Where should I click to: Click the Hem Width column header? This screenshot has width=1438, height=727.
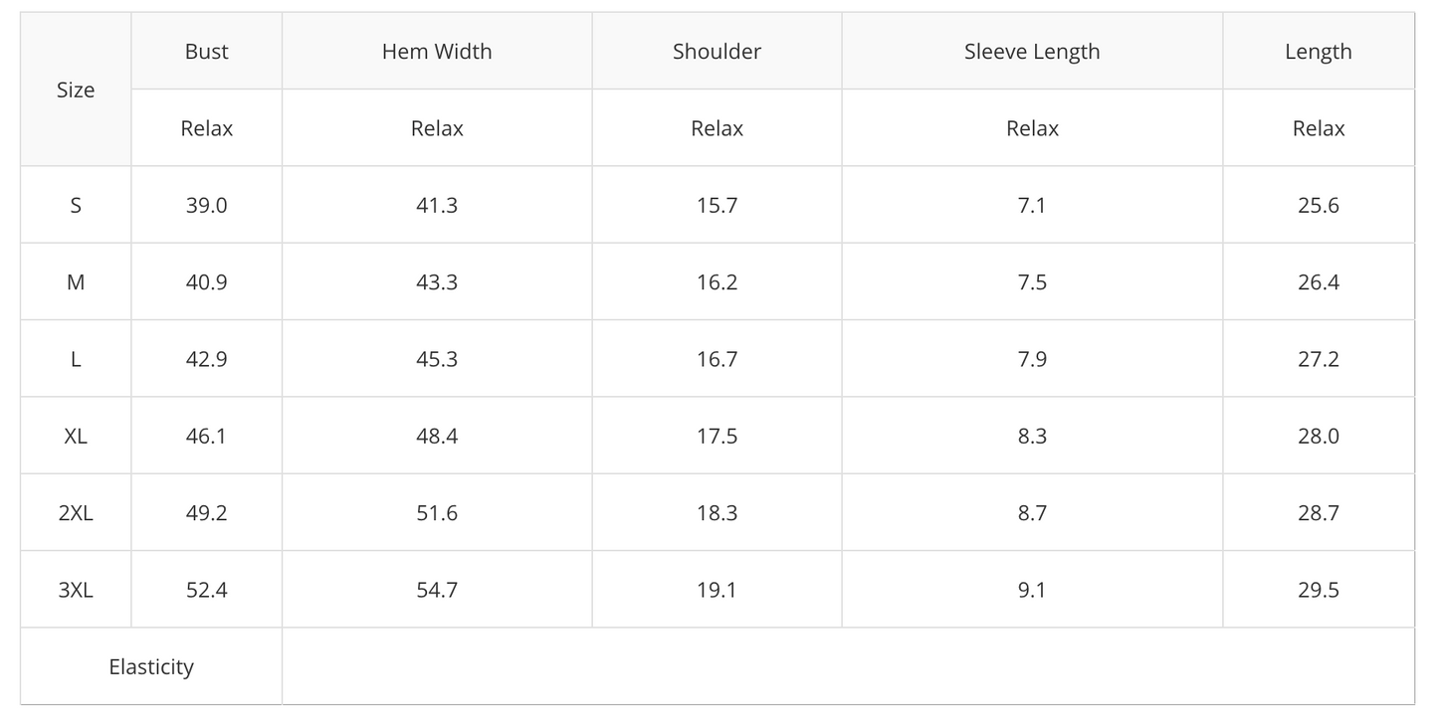pos(437,52)
